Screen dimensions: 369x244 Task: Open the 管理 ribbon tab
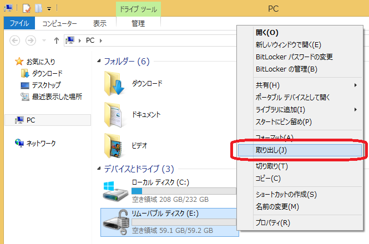138,23
